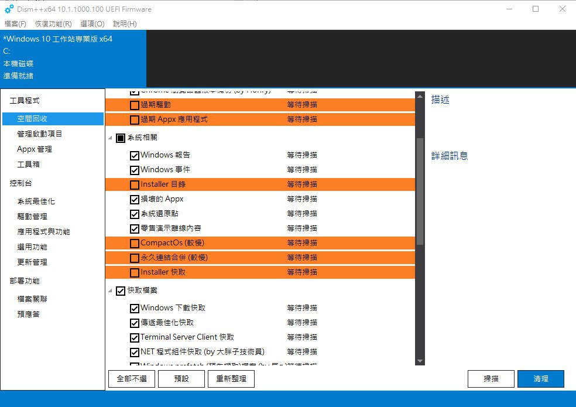The width and height of the screenshot is (576, 407).
Task: Uncheck the NET 程式組件快取 checkbox
Action: [x=135, y=352]
